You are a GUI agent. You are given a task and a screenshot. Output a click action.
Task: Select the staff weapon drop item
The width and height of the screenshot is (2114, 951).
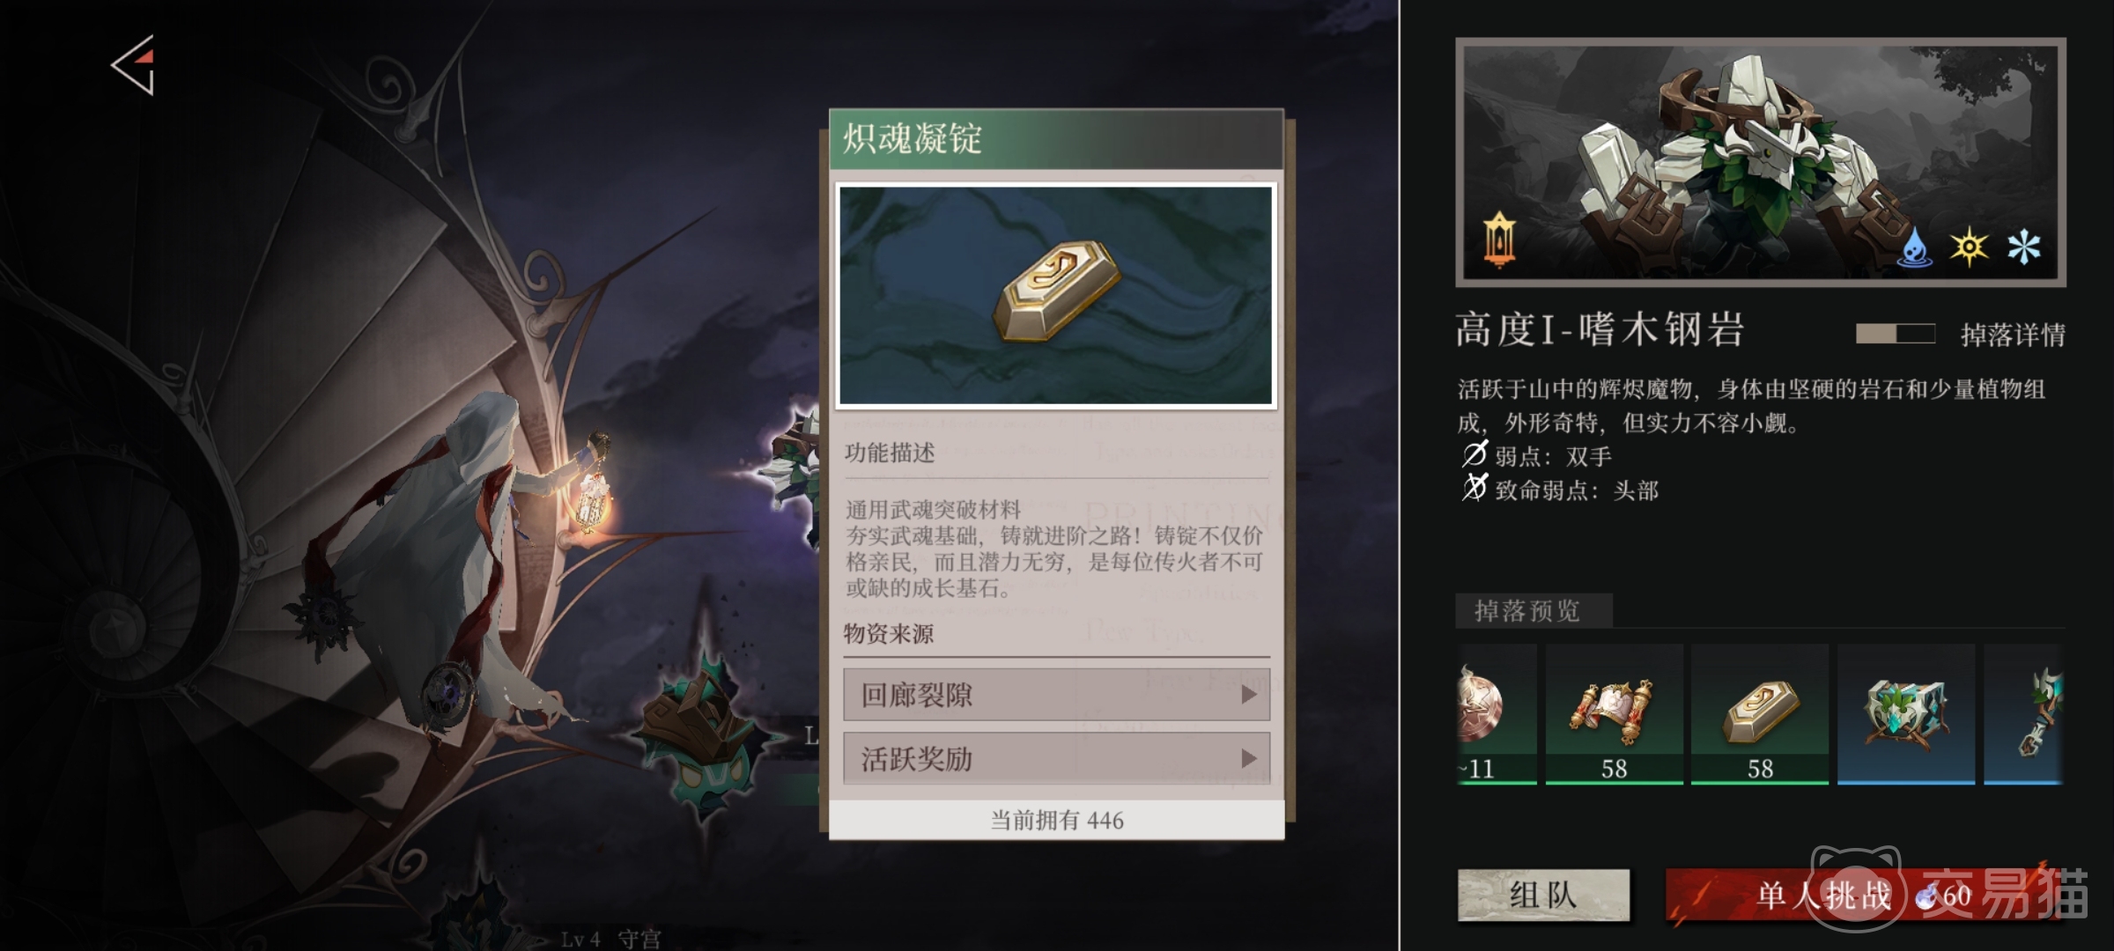[x=2023, y=714]
